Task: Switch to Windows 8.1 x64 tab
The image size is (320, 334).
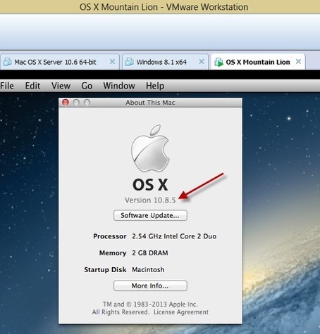Action: tap(165, 62)
